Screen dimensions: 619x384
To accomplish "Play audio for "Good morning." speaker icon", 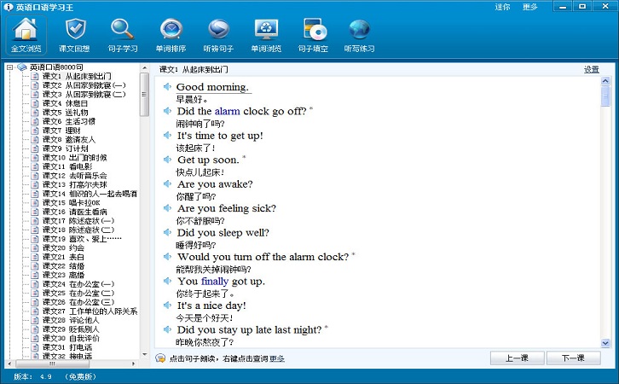I will coord(167,86).
